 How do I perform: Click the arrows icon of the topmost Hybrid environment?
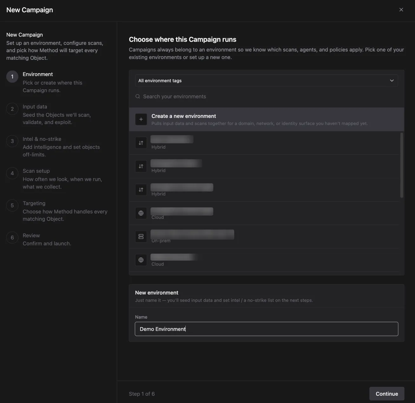pos(141,143)
